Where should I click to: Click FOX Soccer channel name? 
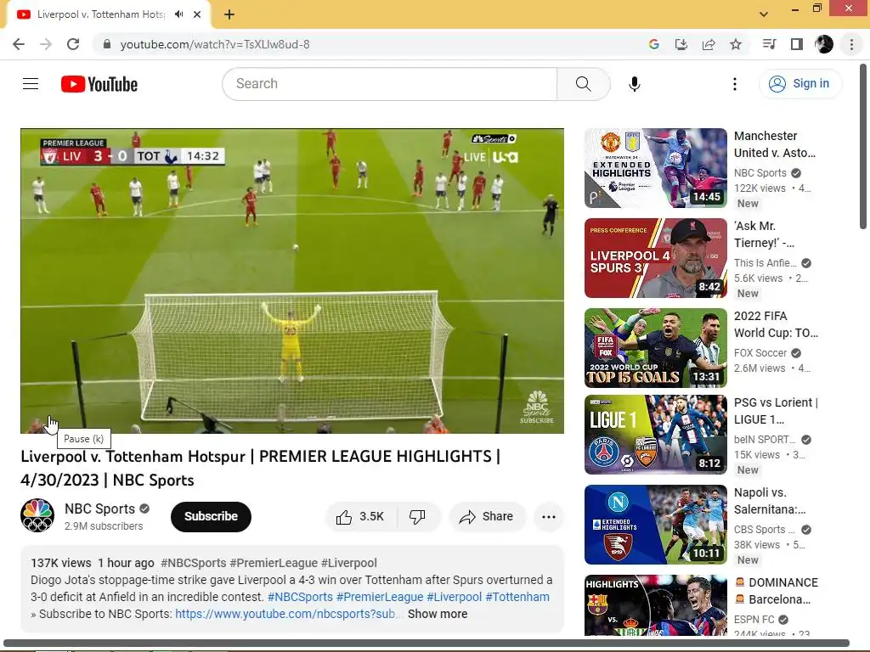[760, 353]
